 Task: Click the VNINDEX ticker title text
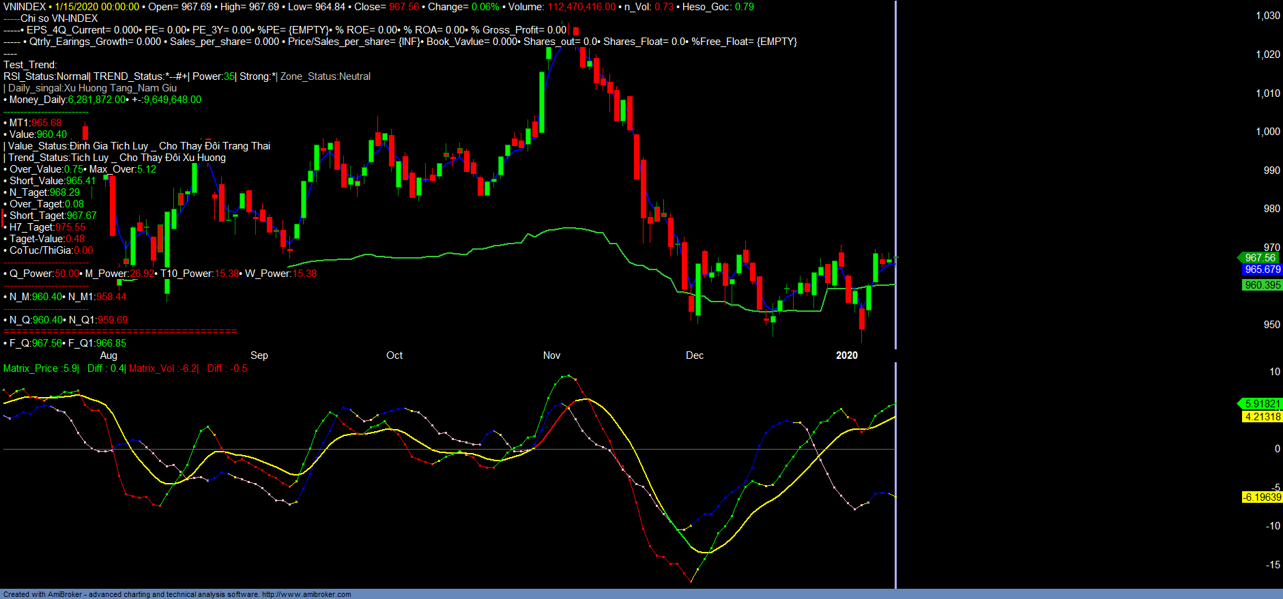pos(25,7)
